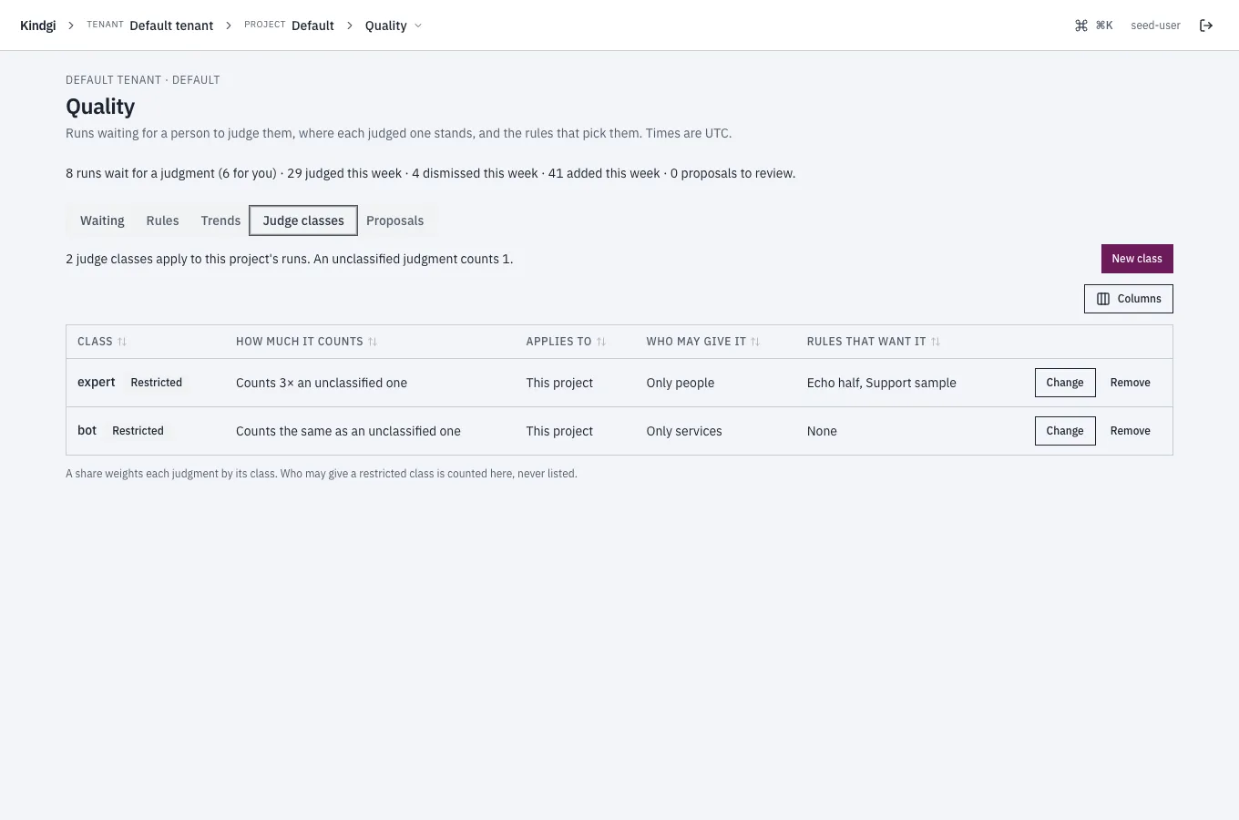Click the runs summary line starting '8 runs wait'
The image size is (1239, 820).
(x=430, y=173)
